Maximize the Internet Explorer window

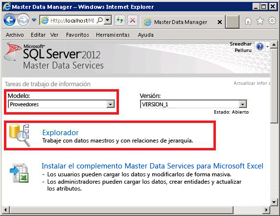pos(264,7)
